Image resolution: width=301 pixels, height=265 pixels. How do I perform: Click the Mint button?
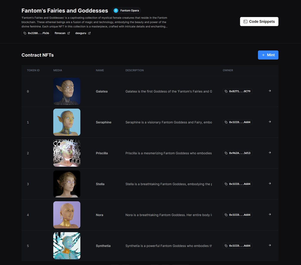268,55
